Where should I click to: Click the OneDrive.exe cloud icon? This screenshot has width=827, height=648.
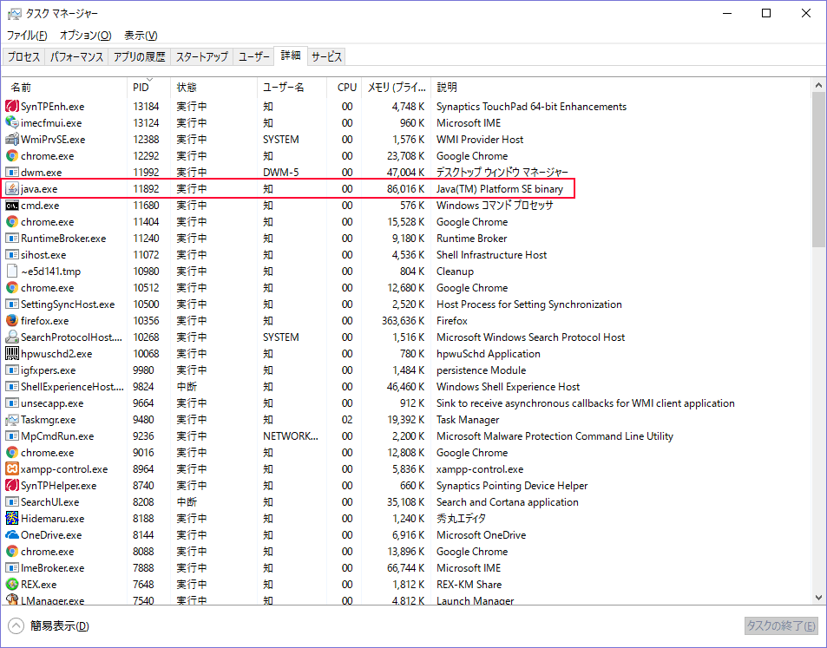coord(12,534)
